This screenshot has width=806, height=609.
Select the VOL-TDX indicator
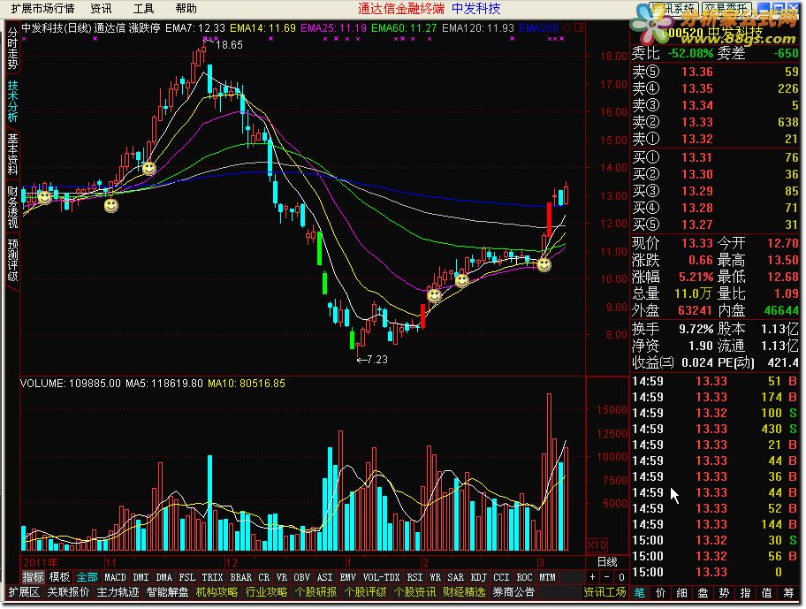pos(381,577)
